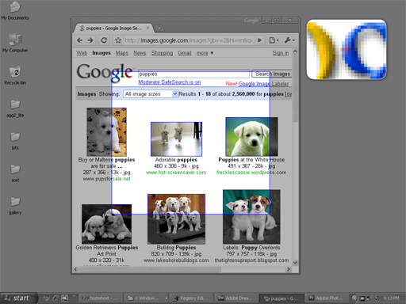The width and height of the screenshot is (406, 304).
Task: Click the Google logo on the page
Action: [x=105, y=72]
